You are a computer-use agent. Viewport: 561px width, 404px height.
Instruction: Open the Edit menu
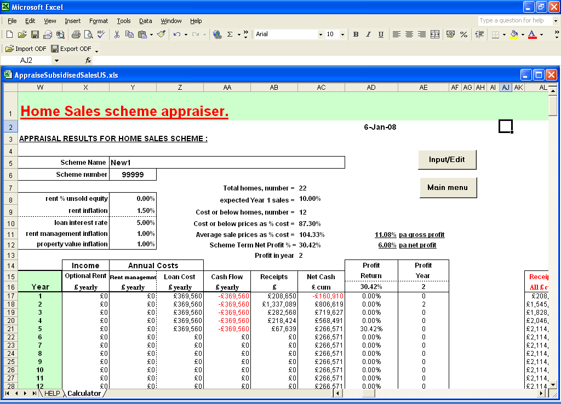tap(30, 21)
